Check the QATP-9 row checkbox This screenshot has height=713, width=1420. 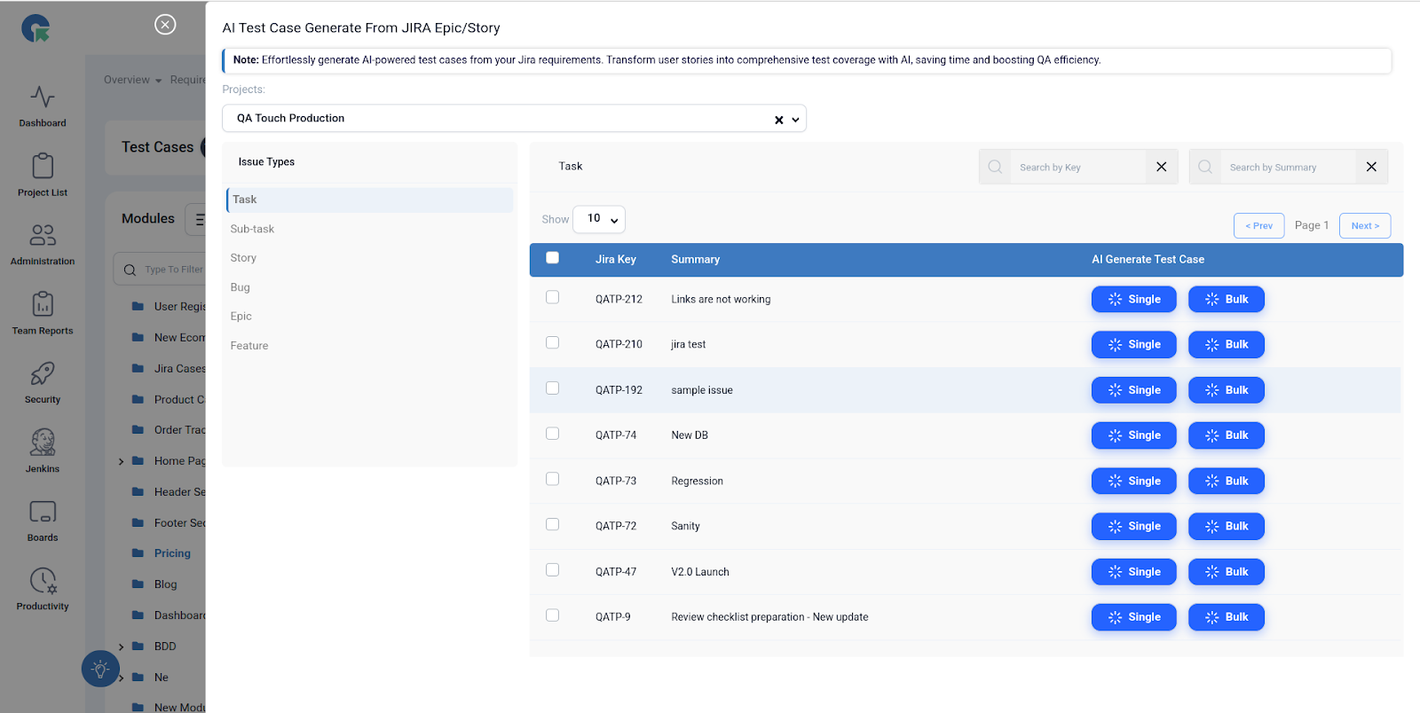tap(552, 615)
